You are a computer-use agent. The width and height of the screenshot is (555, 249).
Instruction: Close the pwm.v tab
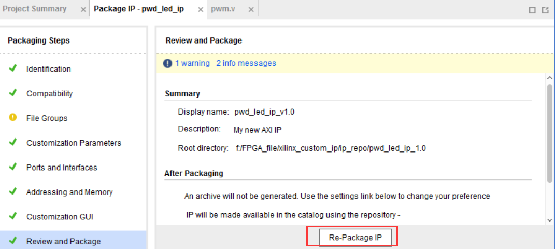[x=251, y=10]
